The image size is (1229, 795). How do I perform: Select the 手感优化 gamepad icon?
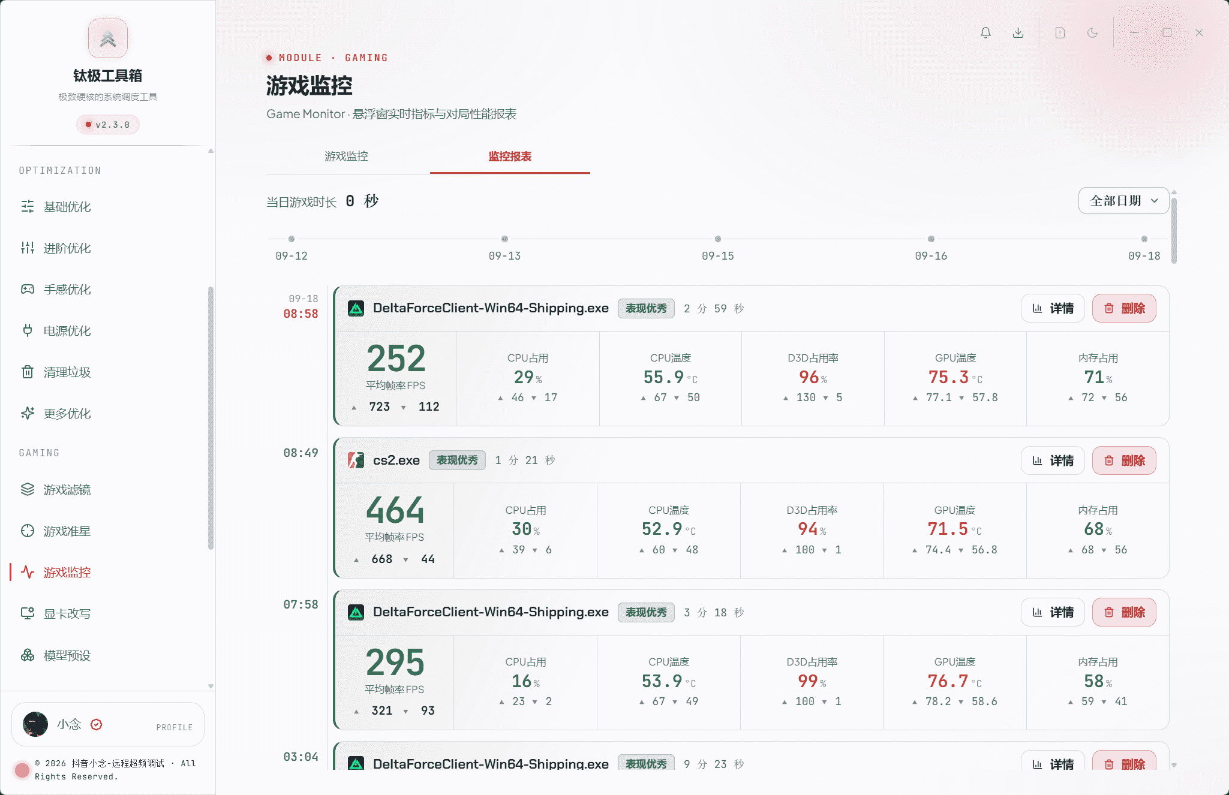(x=28, y=290)
